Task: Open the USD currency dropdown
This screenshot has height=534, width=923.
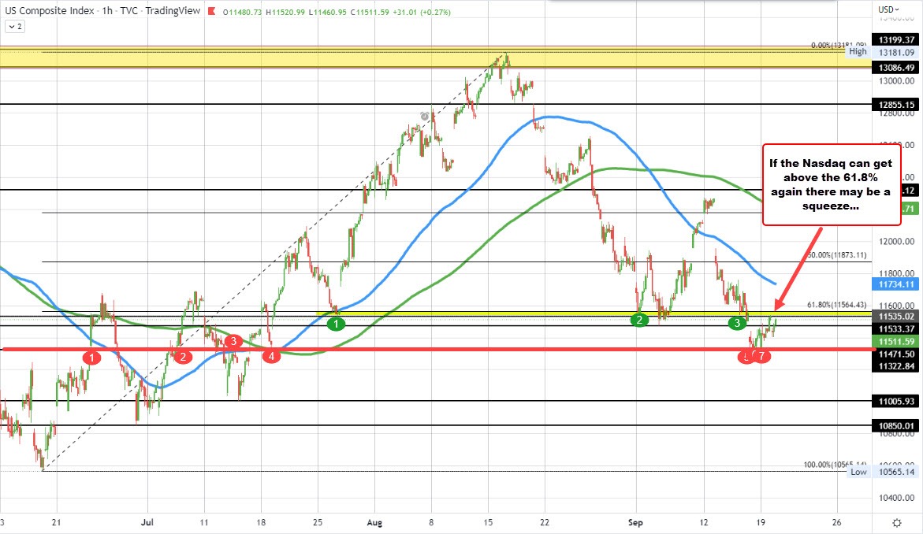Action: (890, 8)
